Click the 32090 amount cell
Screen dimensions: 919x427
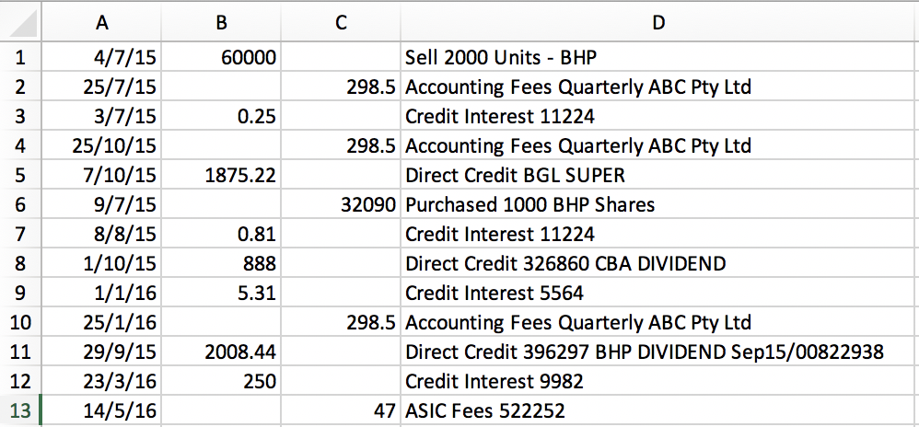tap(341, 204)
